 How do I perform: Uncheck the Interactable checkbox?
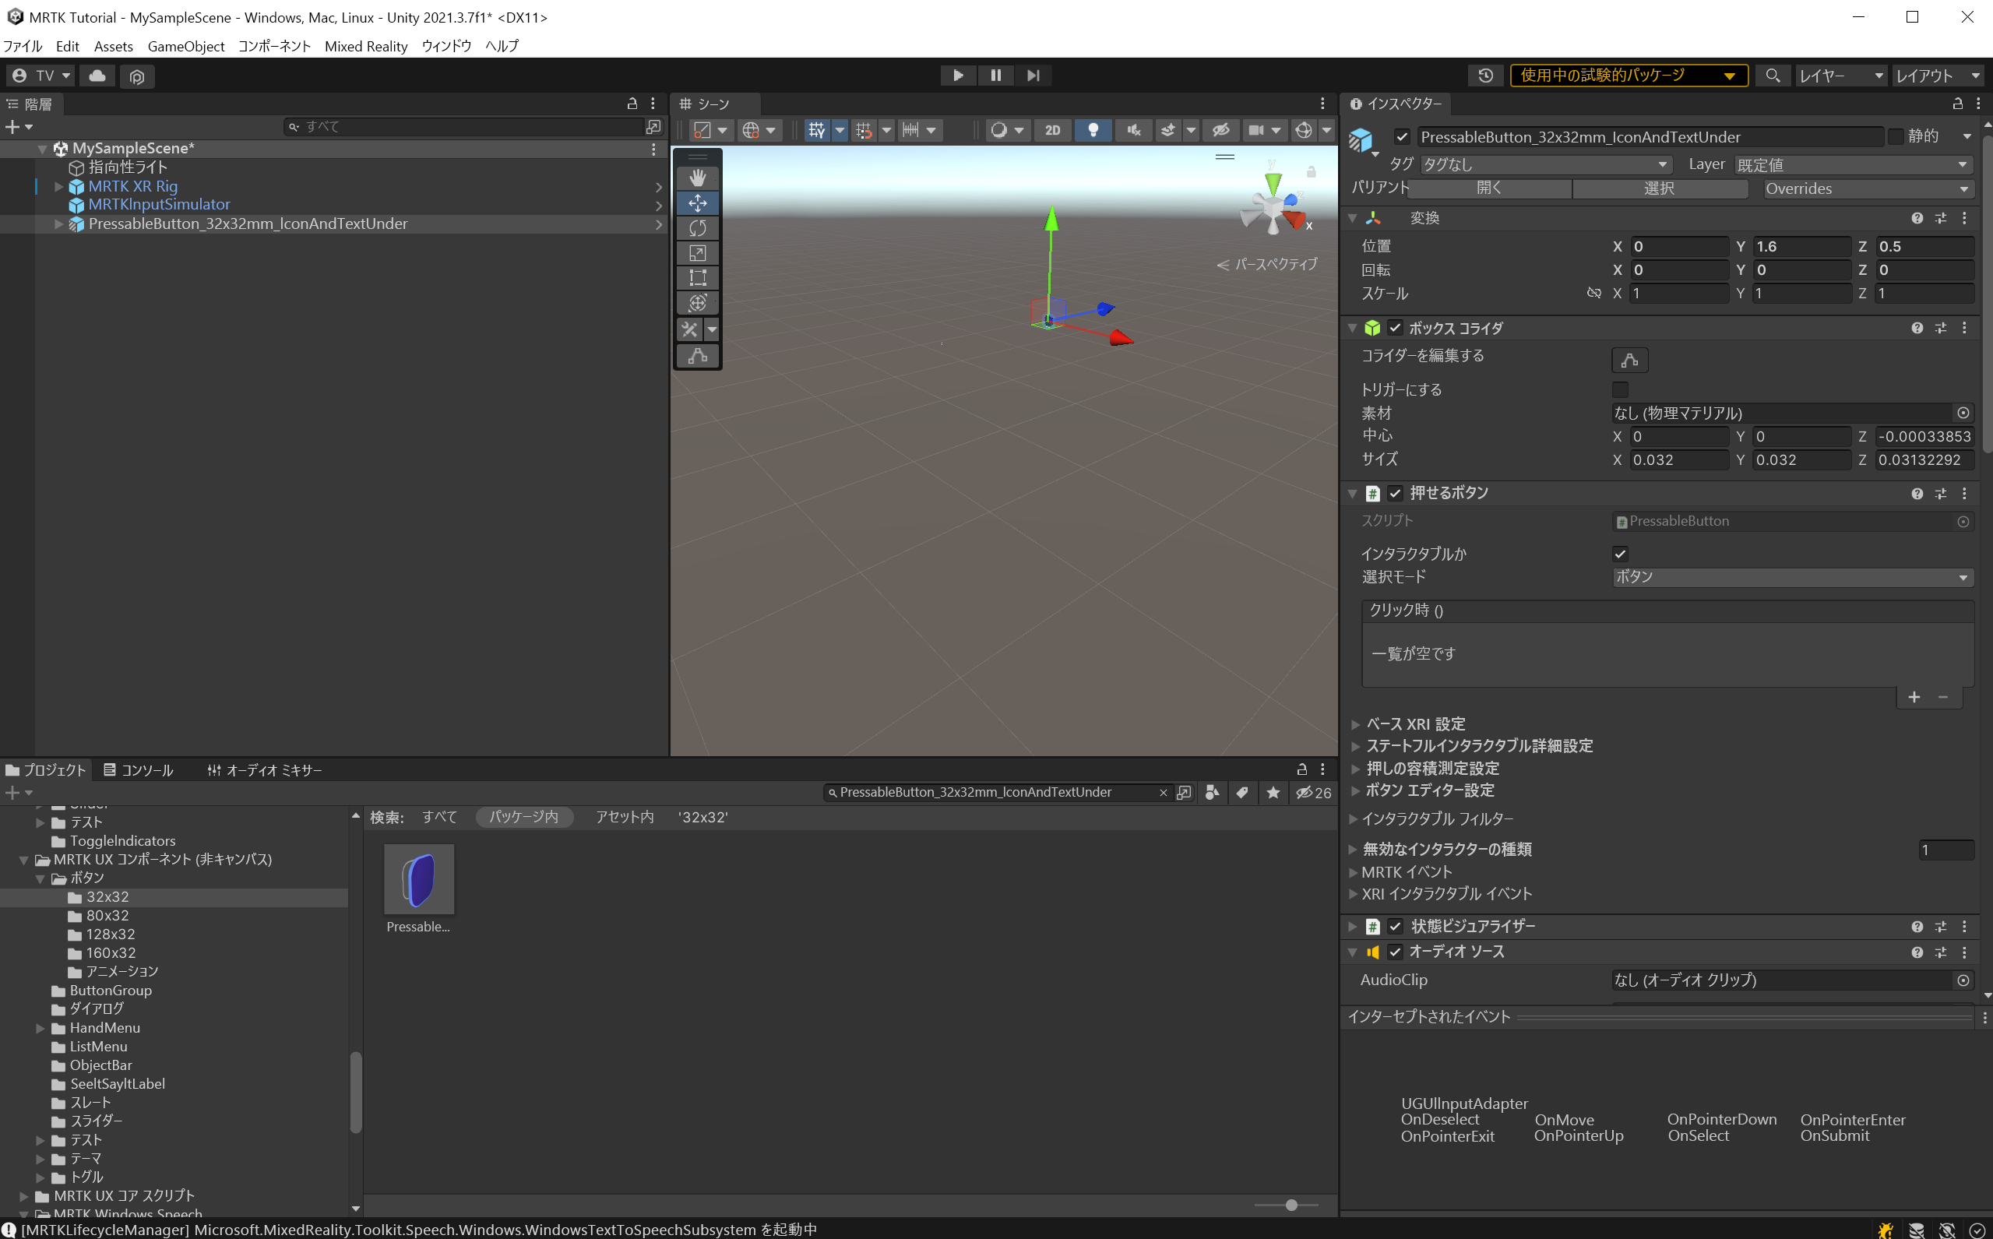coord(1619,554)
